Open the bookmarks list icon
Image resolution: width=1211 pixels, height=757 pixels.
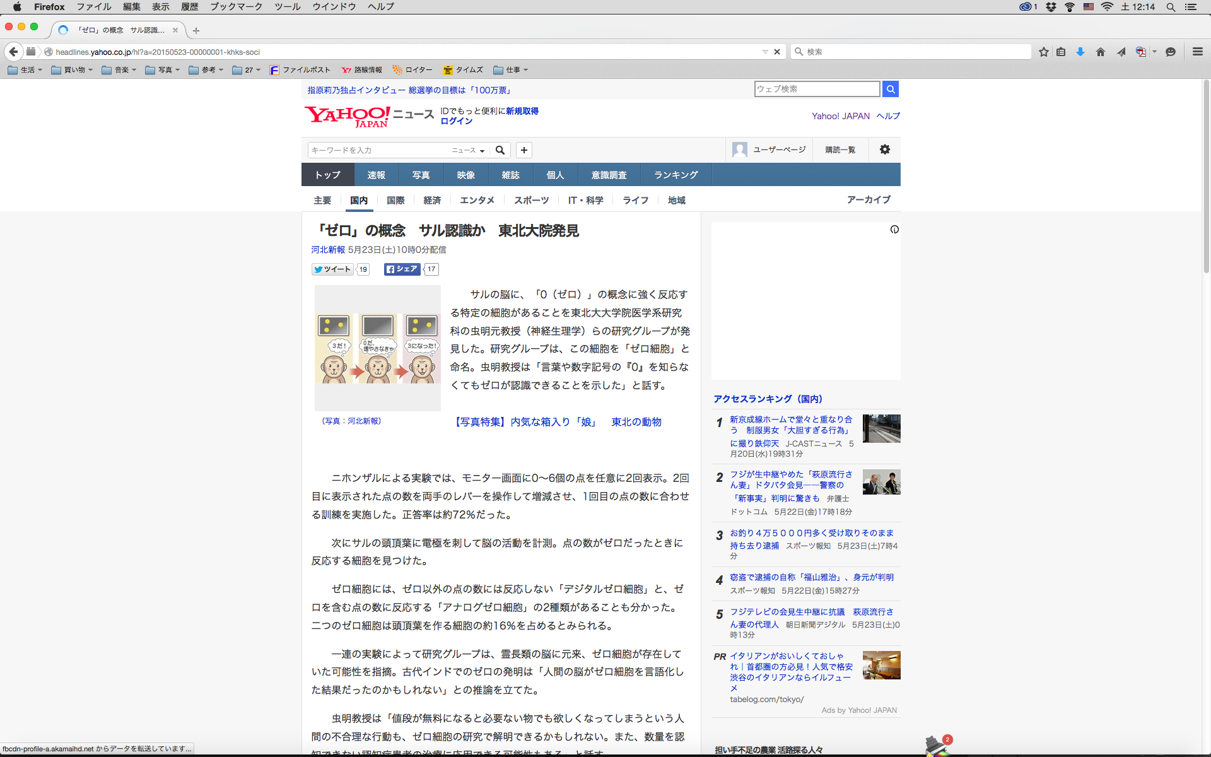point(1061,52)
